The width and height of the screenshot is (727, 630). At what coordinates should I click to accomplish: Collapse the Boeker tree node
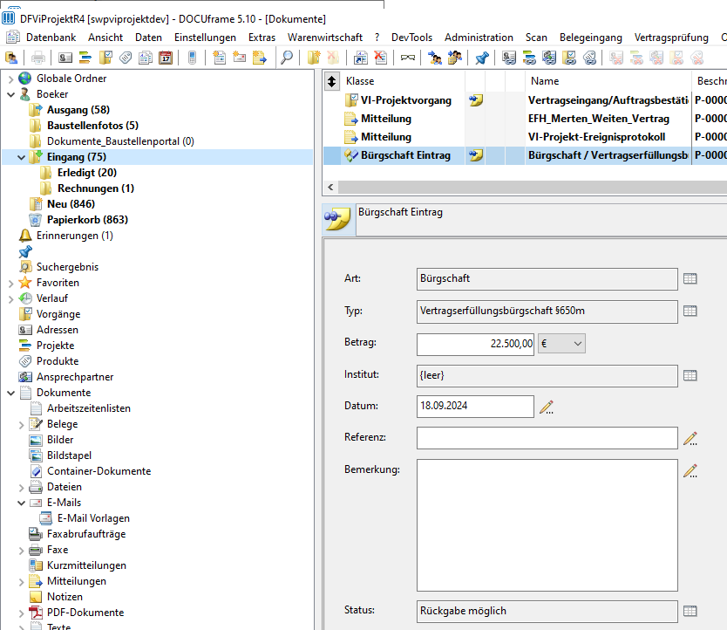click(10, 95)
